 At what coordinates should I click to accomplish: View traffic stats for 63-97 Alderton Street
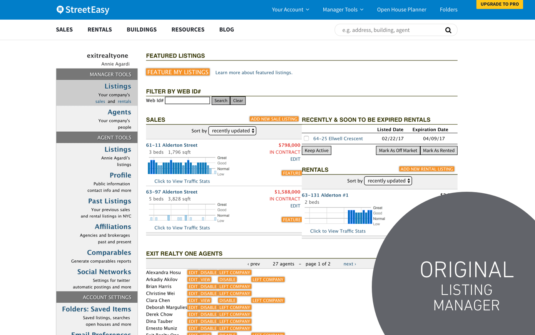coord(182,228)
